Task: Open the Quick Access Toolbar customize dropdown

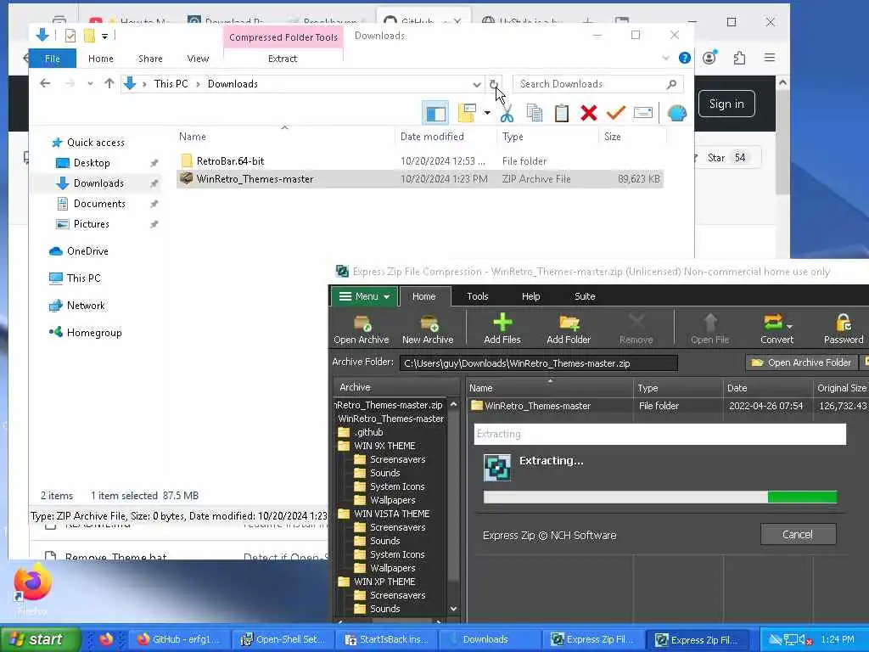Action: click(x=104, y=37)
